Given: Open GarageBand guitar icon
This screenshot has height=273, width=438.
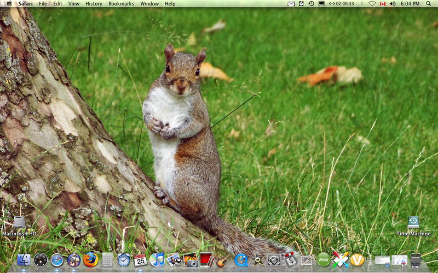Looking at the screenshot, I should pyautogui.click(x=223, y=260).
